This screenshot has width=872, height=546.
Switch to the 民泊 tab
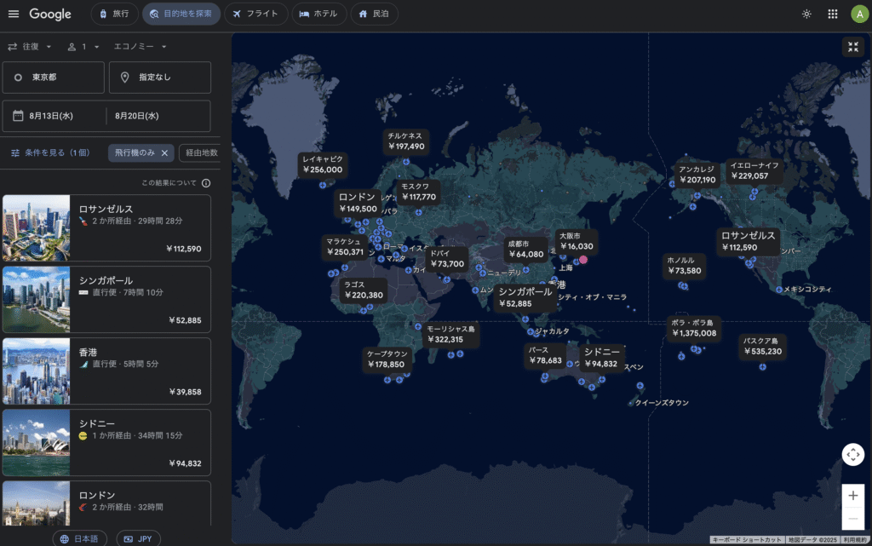click(x=375, y=14)
